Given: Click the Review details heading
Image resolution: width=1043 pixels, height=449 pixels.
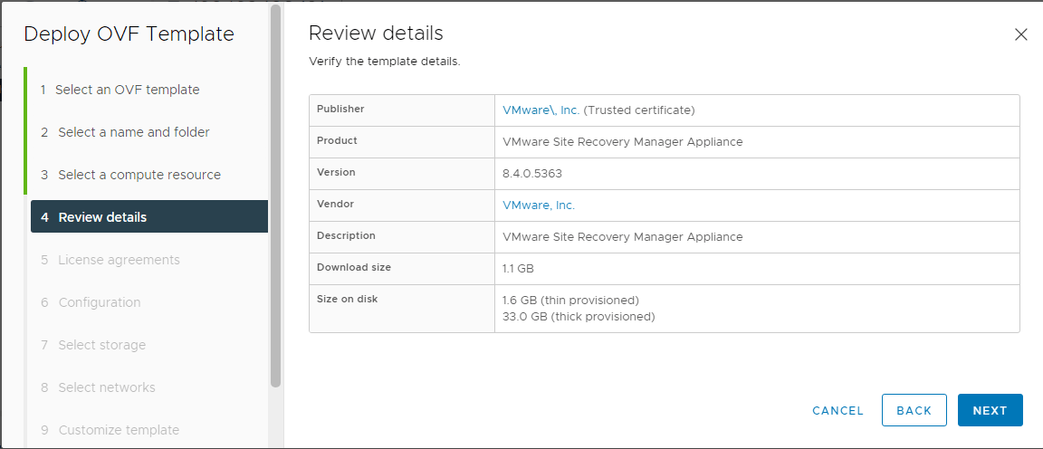Looking at the screenshot, I should pos(376,33).
